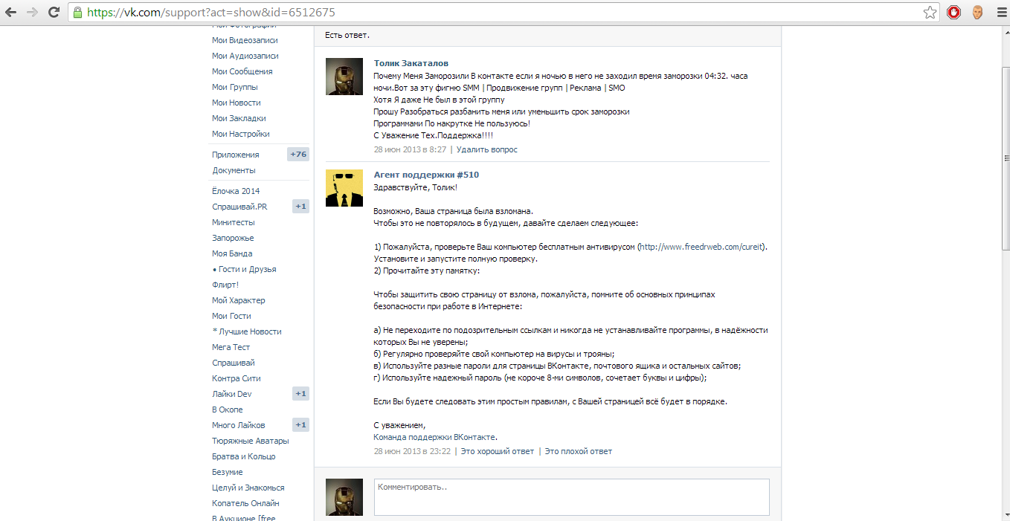
Task: Open Мои Видеозаписи in the sidebar
Action: coord(245,40)
